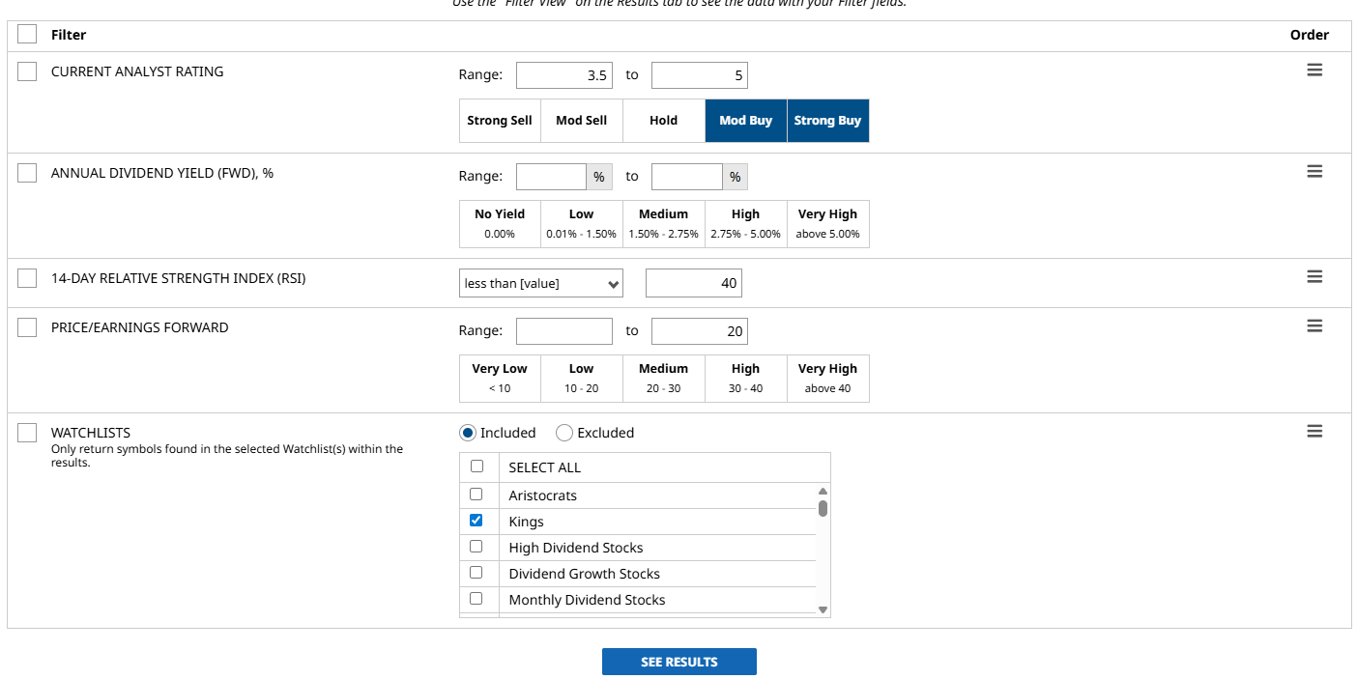Check the Aristocrats watchlist box
Screen dimensions: 1357x679
pyautogui.click(x=476, y=494)
